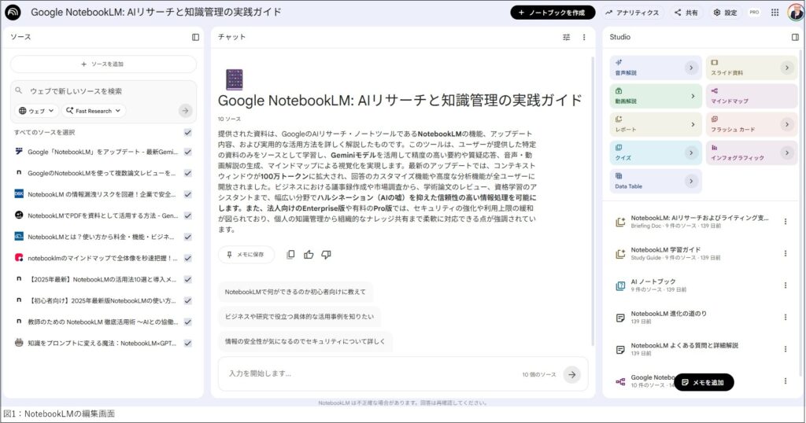The height and width of the screenshot is (423, 806).
Task: Collapse the ソース panel using its panel icon
Action: click(x=195, y=37)
